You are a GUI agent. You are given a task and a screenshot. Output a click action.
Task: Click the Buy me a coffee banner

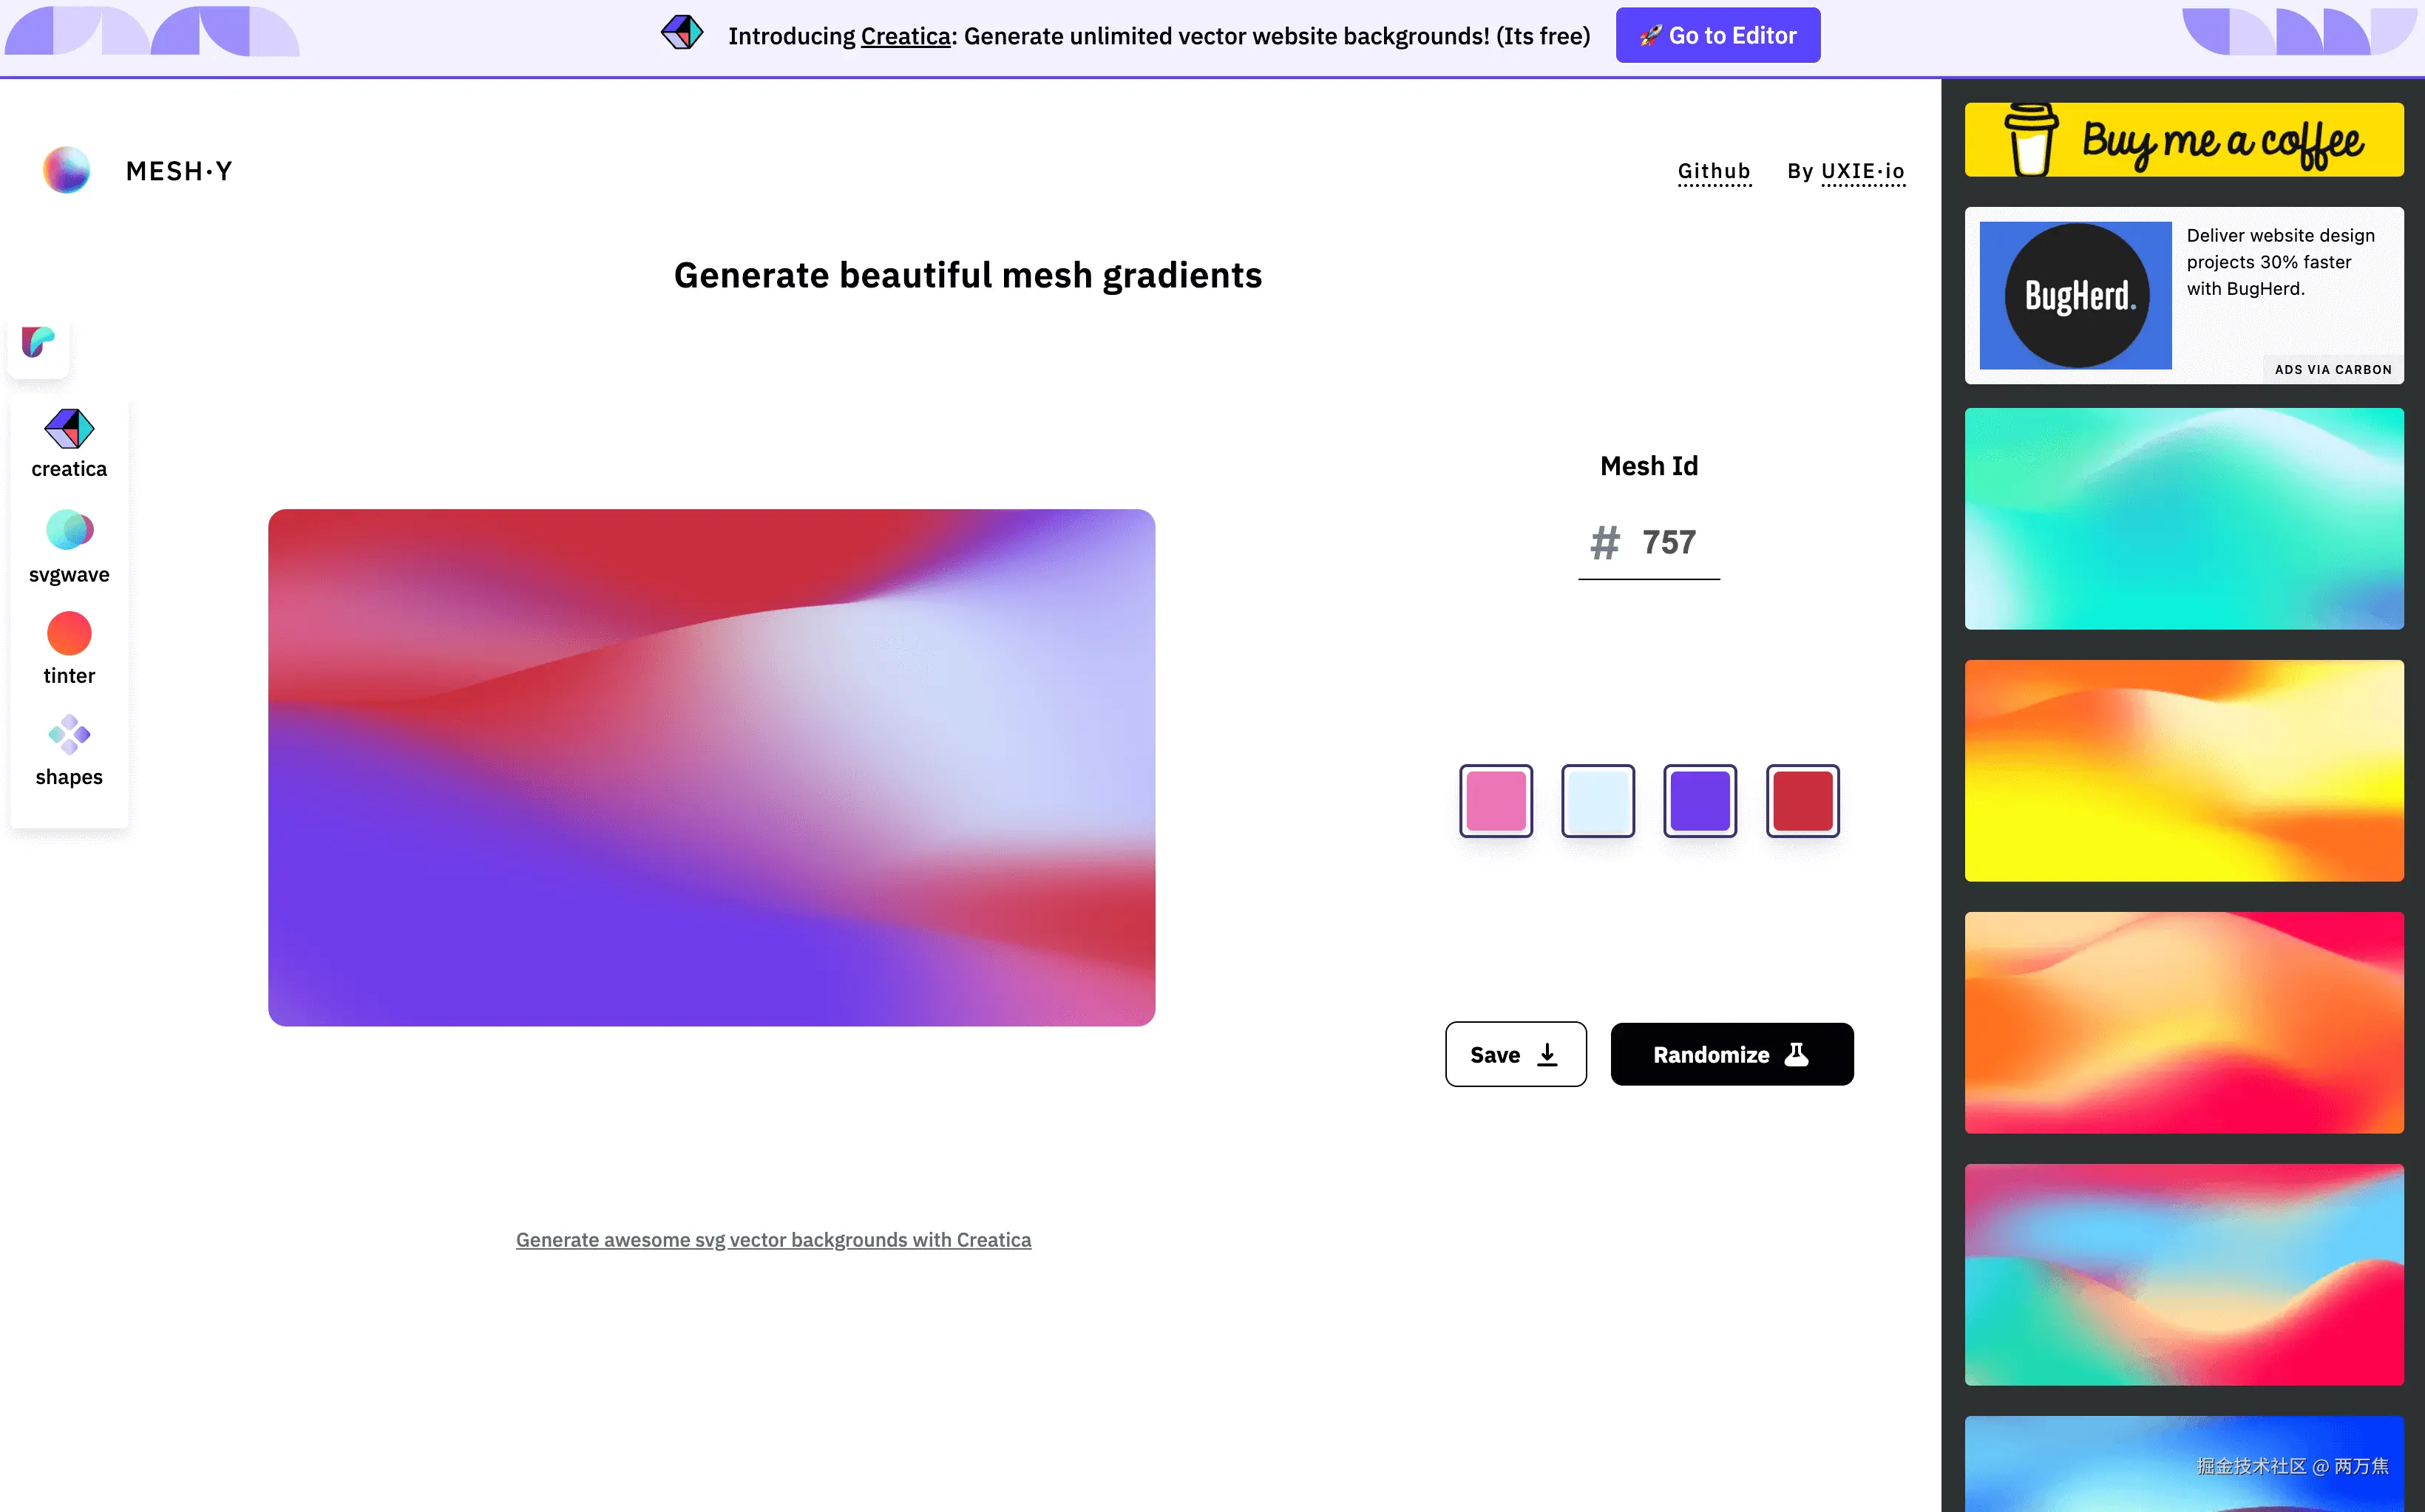point(2183,140)
